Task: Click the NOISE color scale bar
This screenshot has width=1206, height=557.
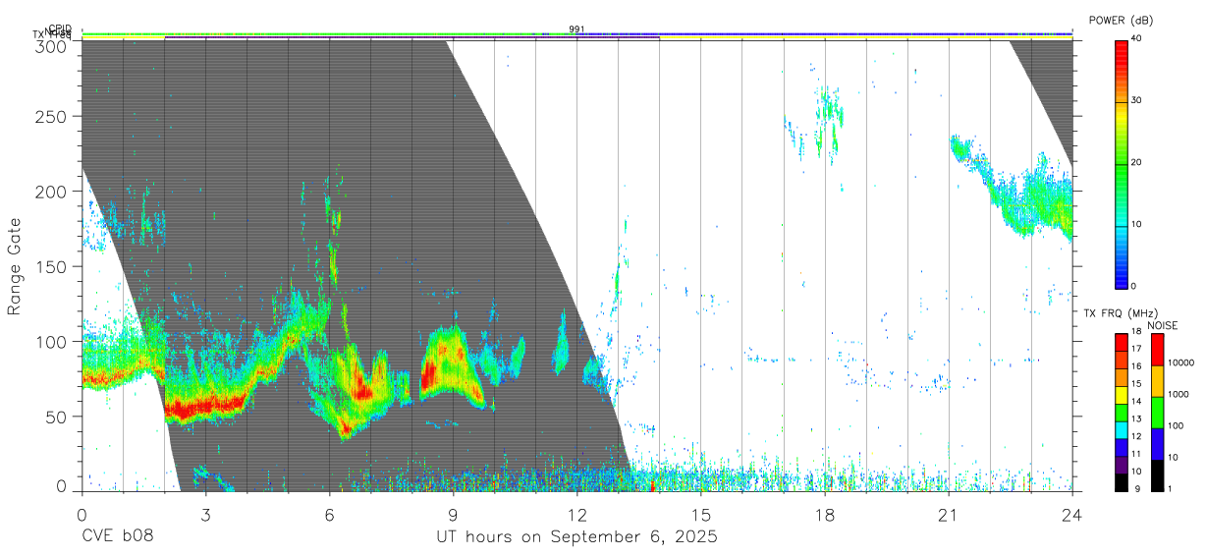Action: [1158, 413]
